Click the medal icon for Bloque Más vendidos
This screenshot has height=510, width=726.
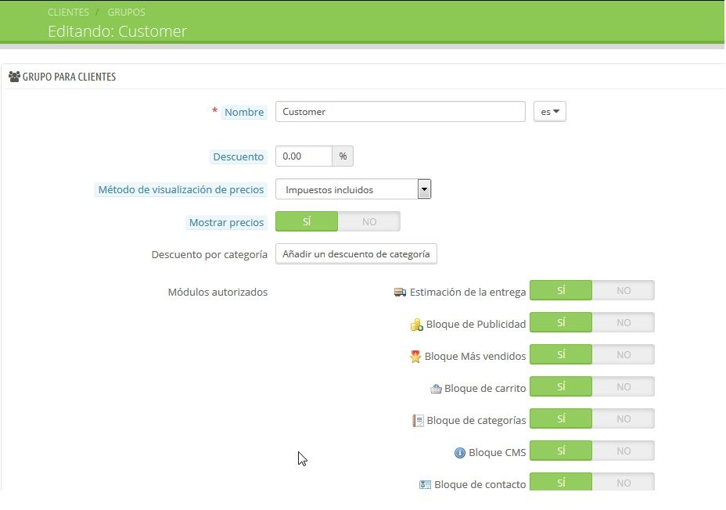tap(415, 357)
